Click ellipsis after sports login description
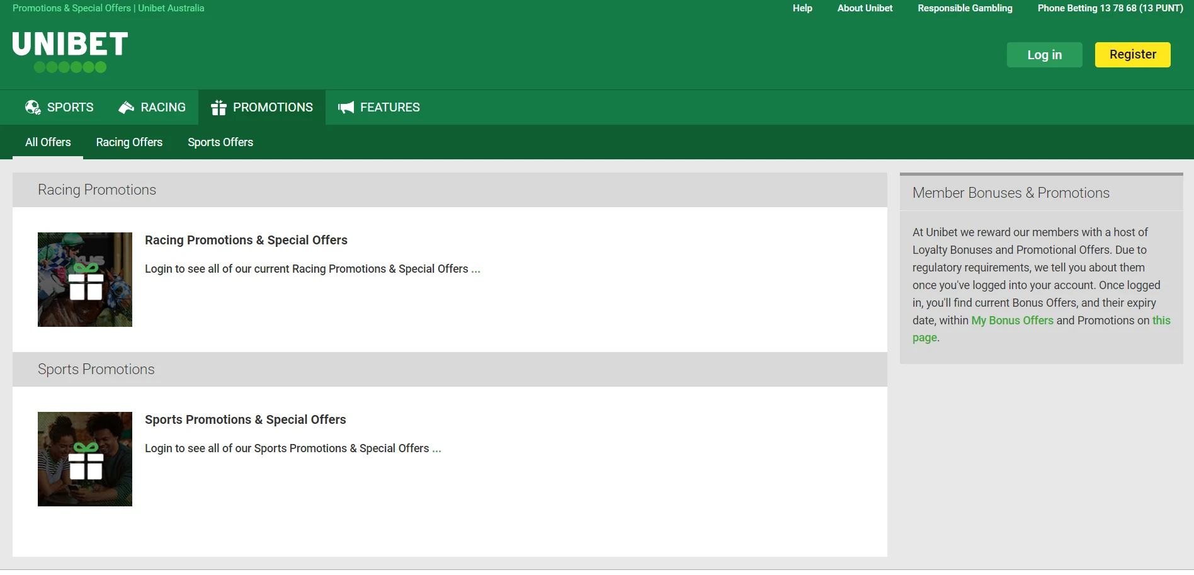The image size is (1194, 575). pos(436,449)
